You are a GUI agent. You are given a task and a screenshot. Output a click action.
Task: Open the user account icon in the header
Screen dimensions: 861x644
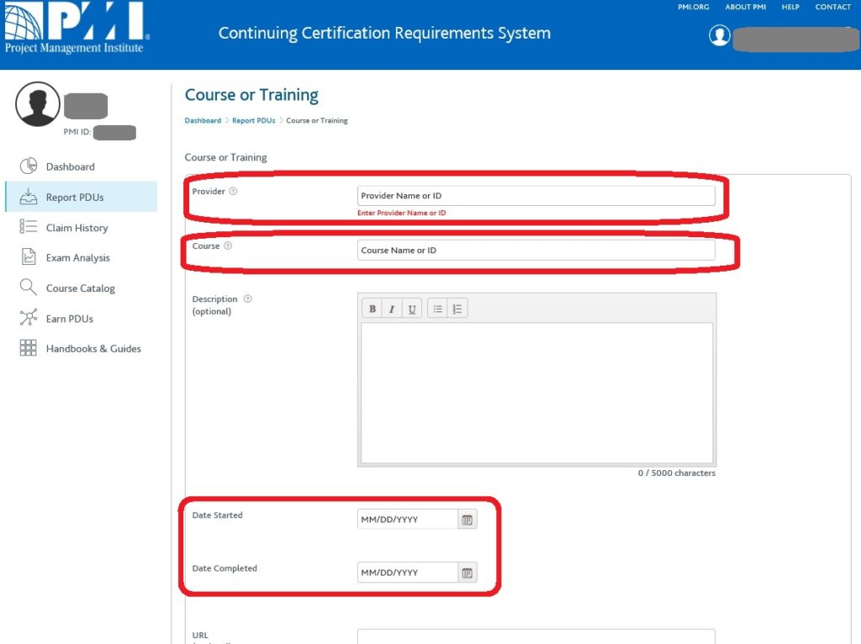[720, 35]
